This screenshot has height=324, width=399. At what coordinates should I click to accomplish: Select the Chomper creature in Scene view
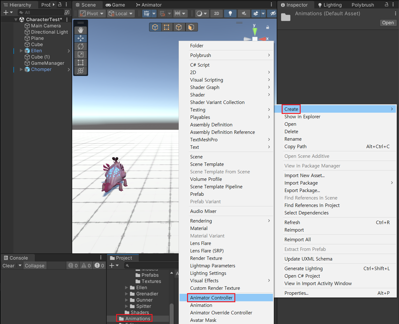114,175
